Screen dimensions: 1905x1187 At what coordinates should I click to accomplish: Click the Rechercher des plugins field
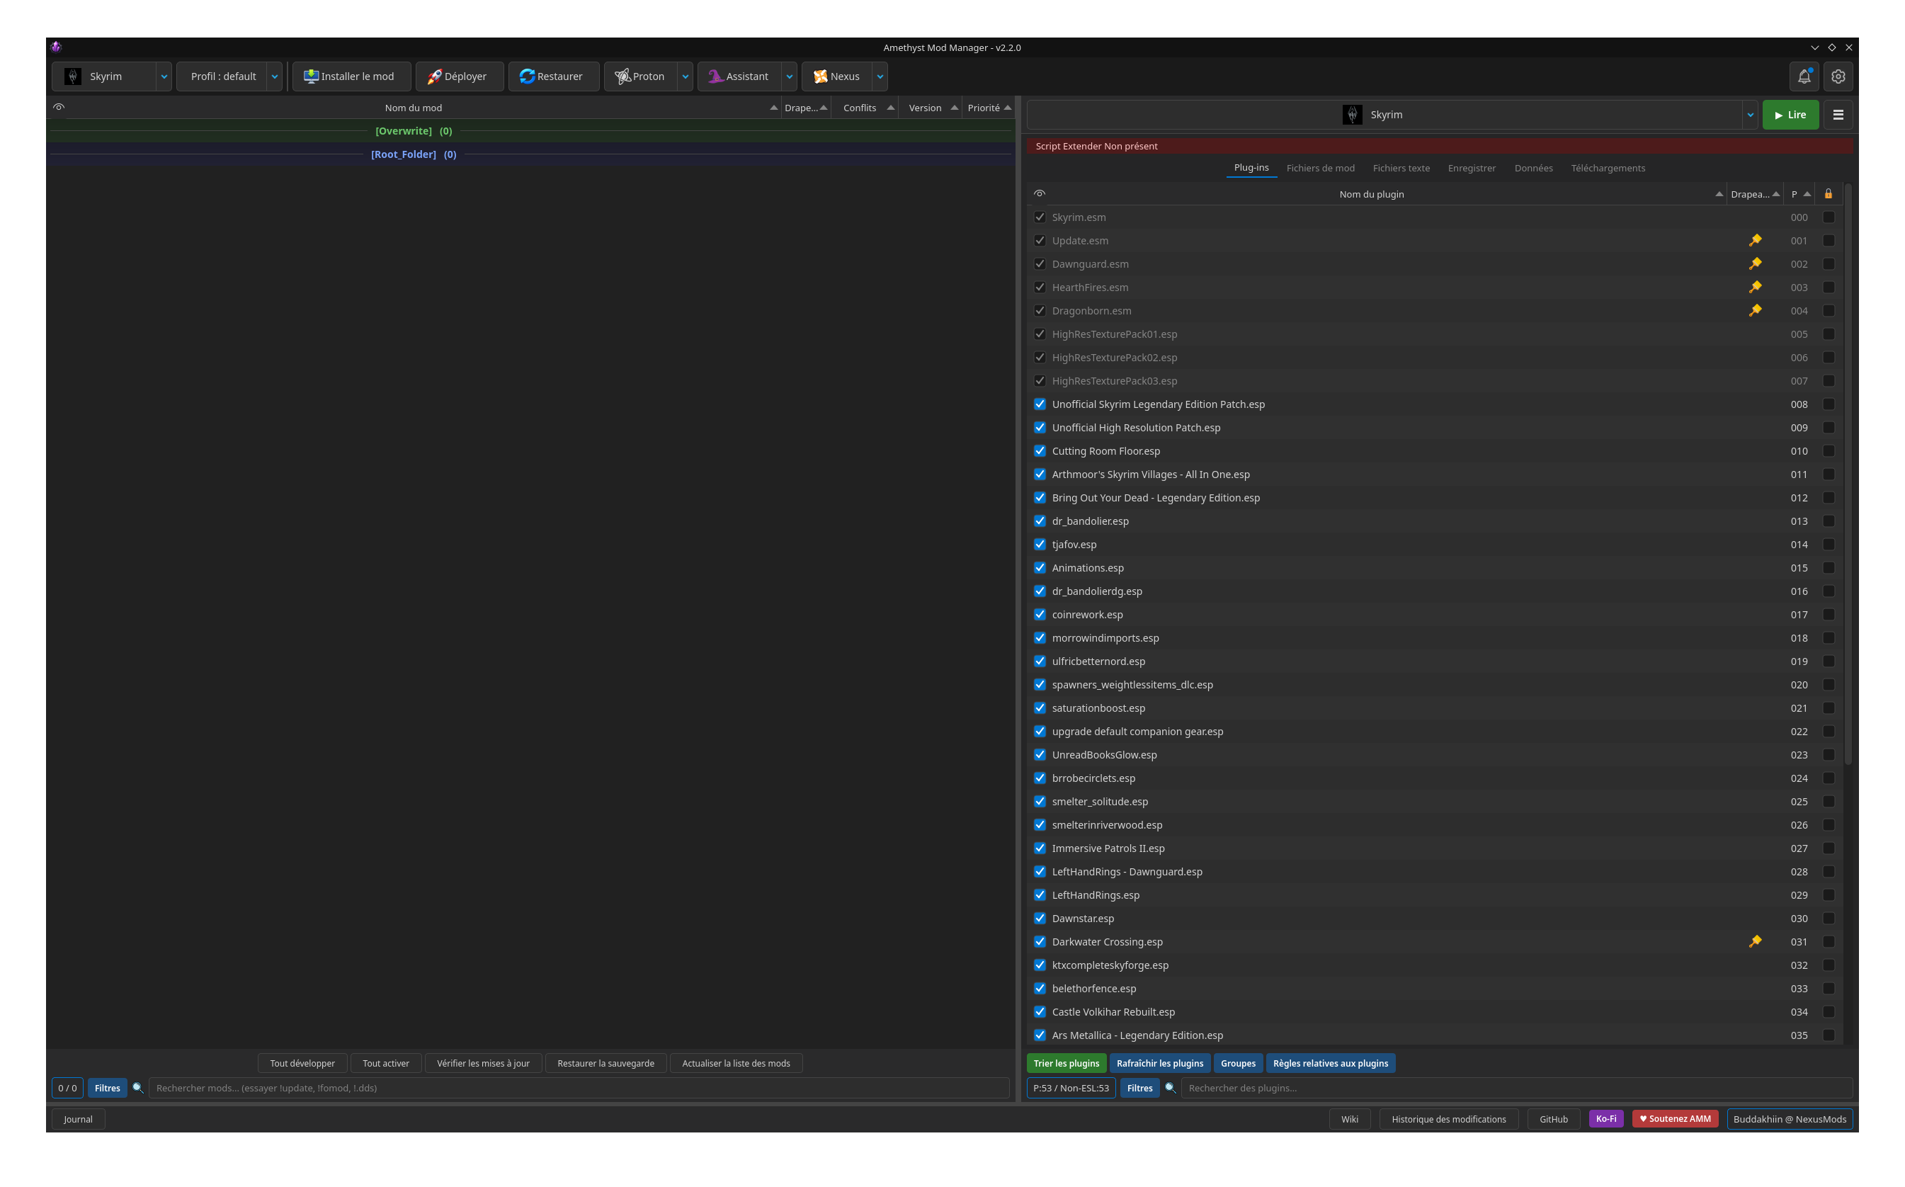[x=1516, y=1087]
